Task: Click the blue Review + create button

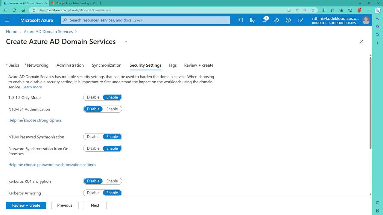Action: coord(26,205)
